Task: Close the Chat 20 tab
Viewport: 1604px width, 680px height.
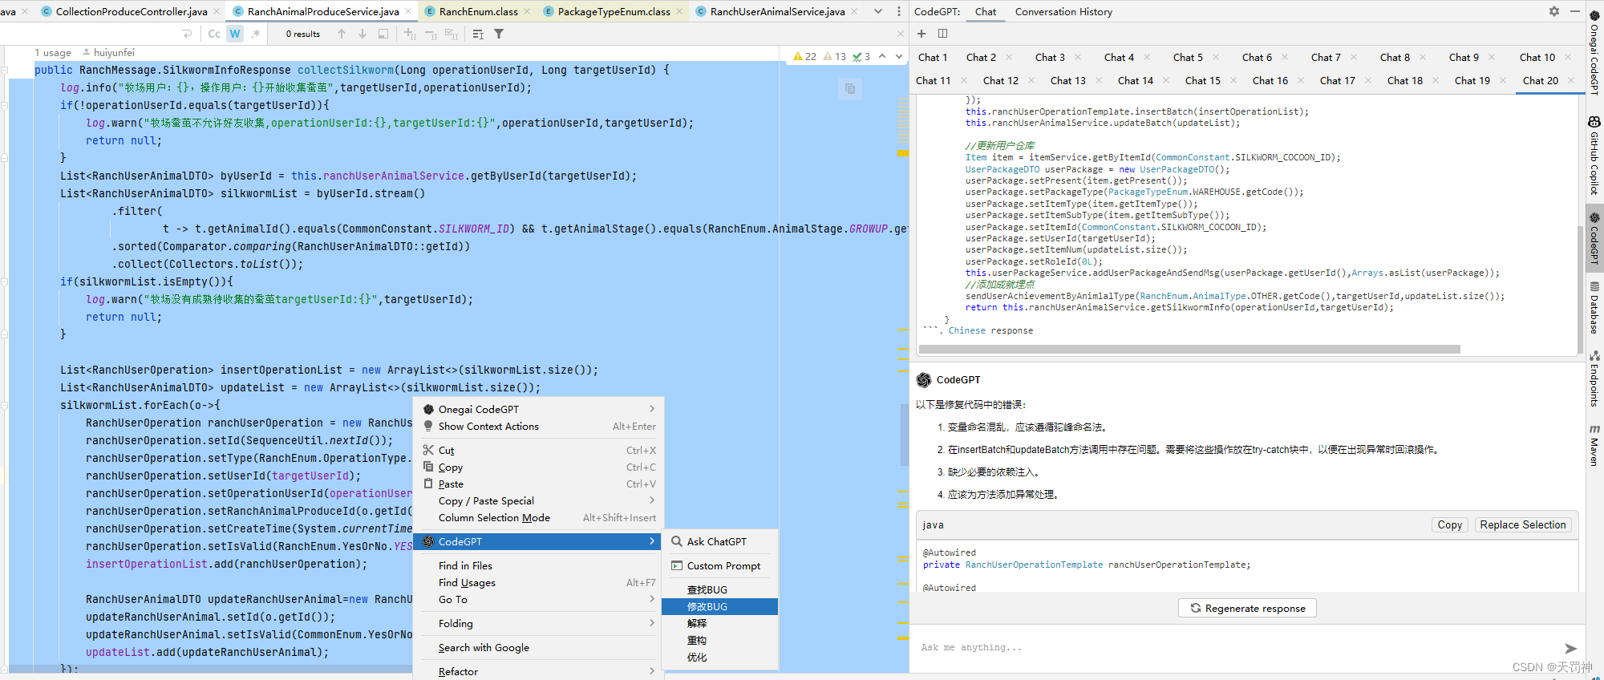Action: [1570, 80]
